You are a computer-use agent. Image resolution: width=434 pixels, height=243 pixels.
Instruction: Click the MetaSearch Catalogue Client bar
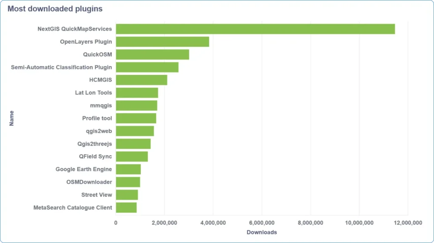click(x=126, y=208)
